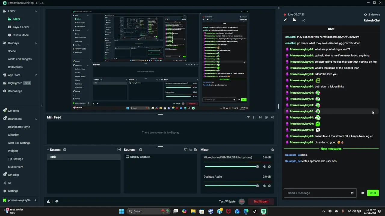385x216 pixels.
Task: Open Get Help in the sidebar
Action: tap(13, 175)
